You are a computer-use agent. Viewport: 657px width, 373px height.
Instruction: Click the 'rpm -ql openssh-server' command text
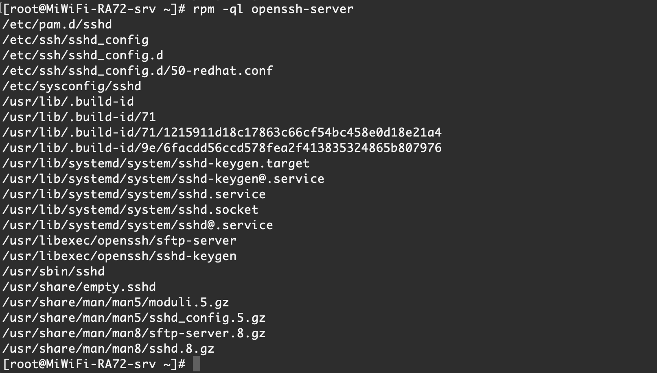pyautogui.click(x=273, y=9)
